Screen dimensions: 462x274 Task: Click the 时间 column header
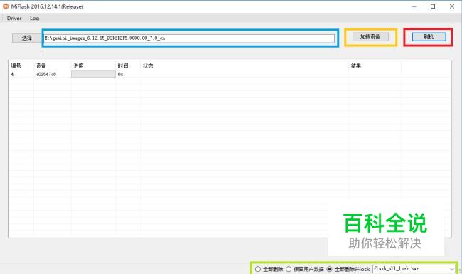coord(123,65)
